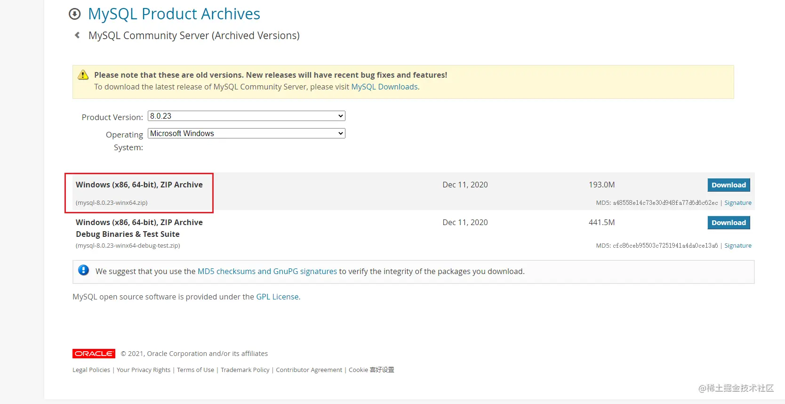Open the MySQL Product Archives heading link

tap(174, 14)
